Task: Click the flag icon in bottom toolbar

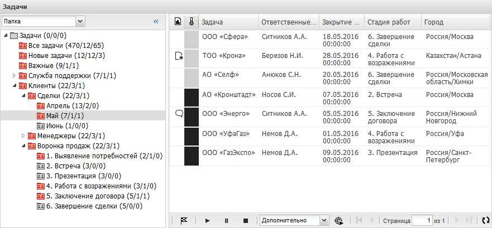Action: (x=184, y=221)
